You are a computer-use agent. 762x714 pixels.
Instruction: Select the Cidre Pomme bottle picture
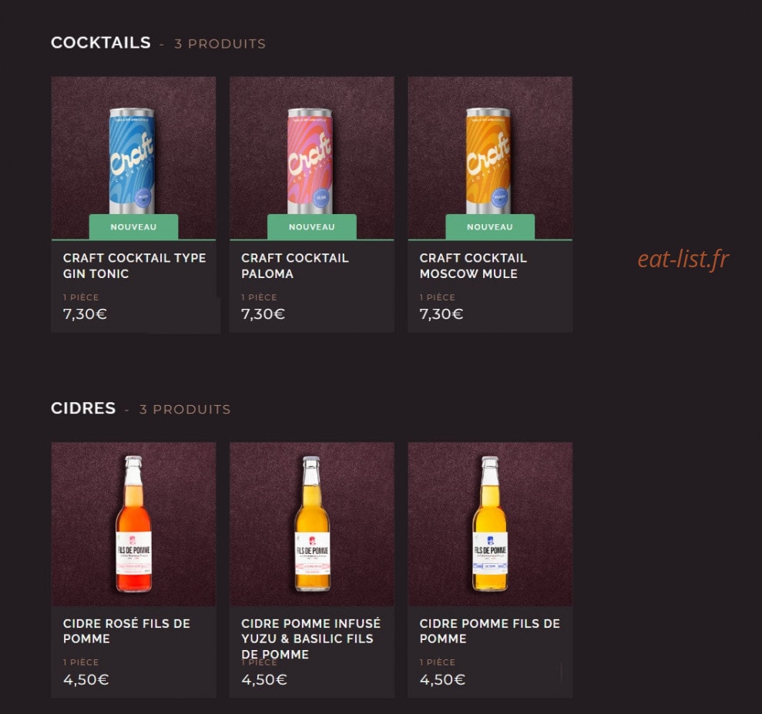[x=490, y=524]
